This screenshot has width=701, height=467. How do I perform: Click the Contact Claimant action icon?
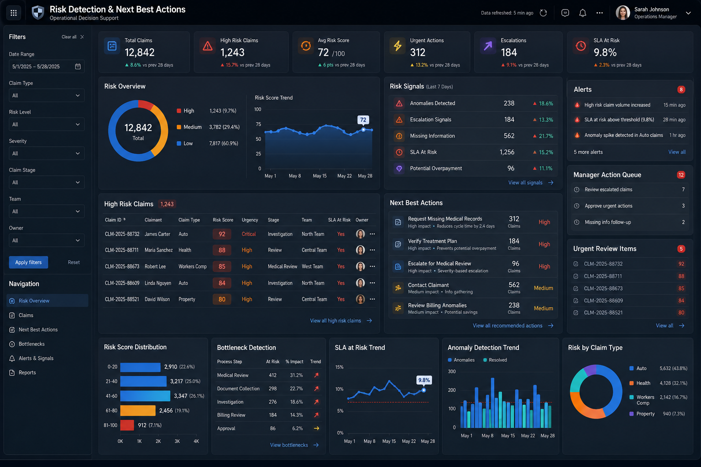point(398,288)
